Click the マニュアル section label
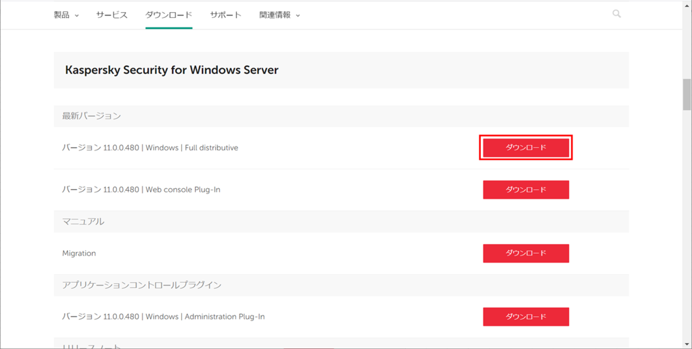The height and width of the screenshot is (349, 692). click(83, 222)
